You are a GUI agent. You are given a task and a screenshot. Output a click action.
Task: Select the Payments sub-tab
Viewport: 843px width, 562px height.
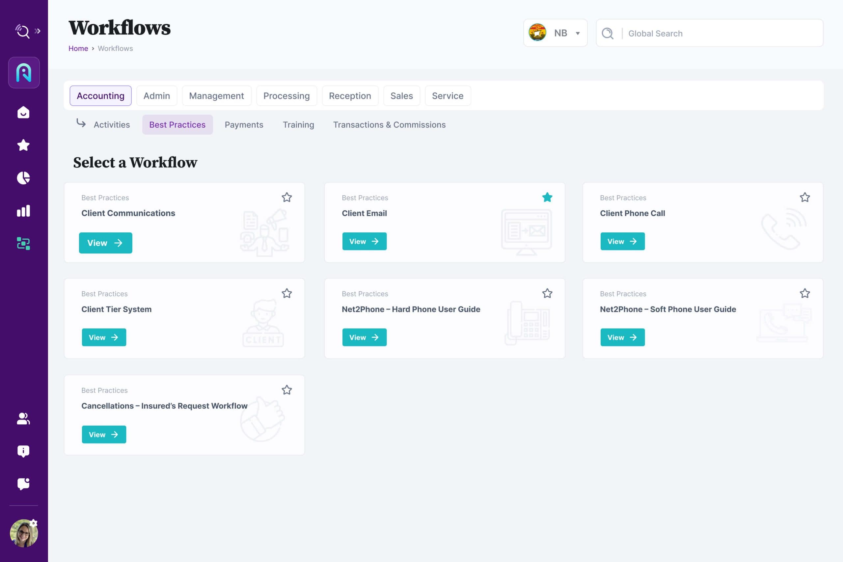click(244, 125)
